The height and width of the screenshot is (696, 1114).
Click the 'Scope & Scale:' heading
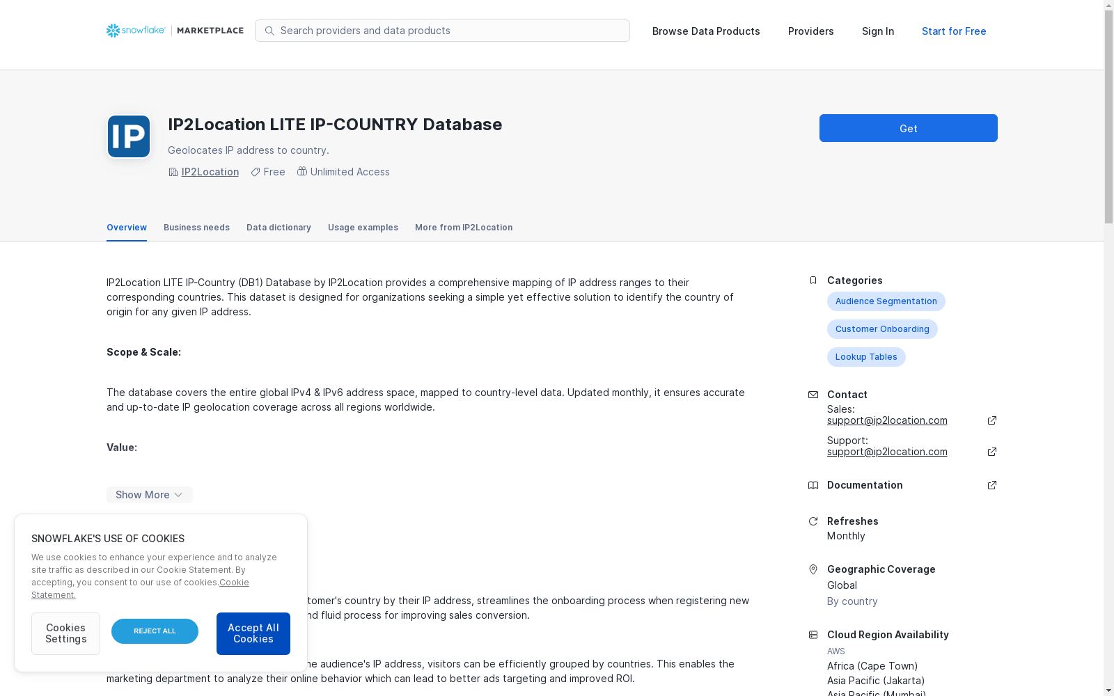click(x=143, y=352)
